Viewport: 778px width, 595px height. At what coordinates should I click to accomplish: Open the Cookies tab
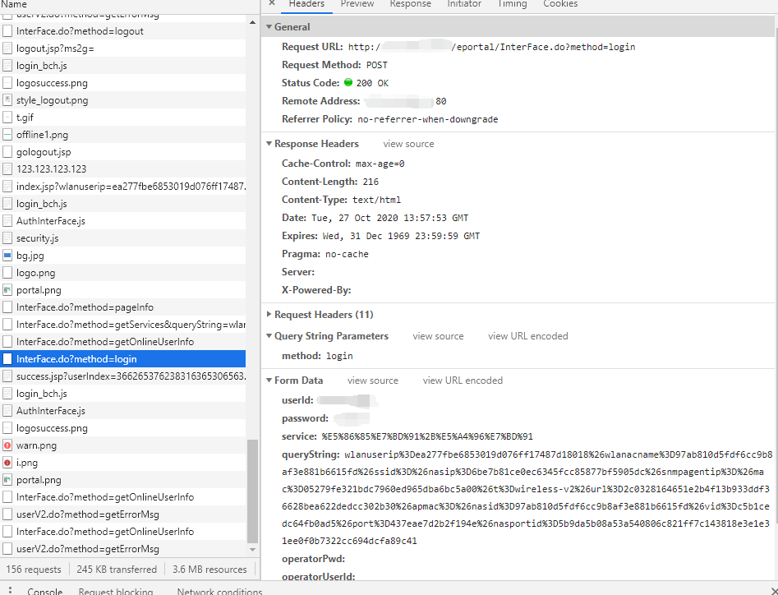coord(560,4)
